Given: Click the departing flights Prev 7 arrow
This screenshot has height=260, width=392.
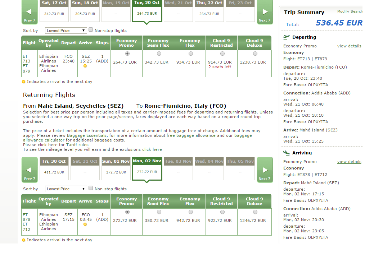Looking at the screenshot, I should pos(30,12).
